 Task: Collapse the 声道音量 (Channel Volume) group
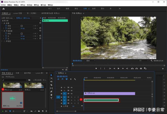tap(2, 31)
